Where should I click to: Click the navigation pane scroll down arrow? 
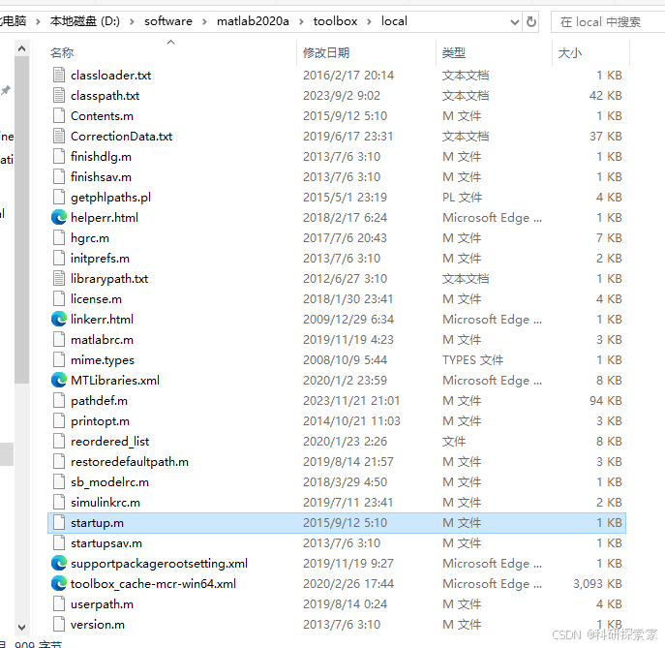coord(21,627)
